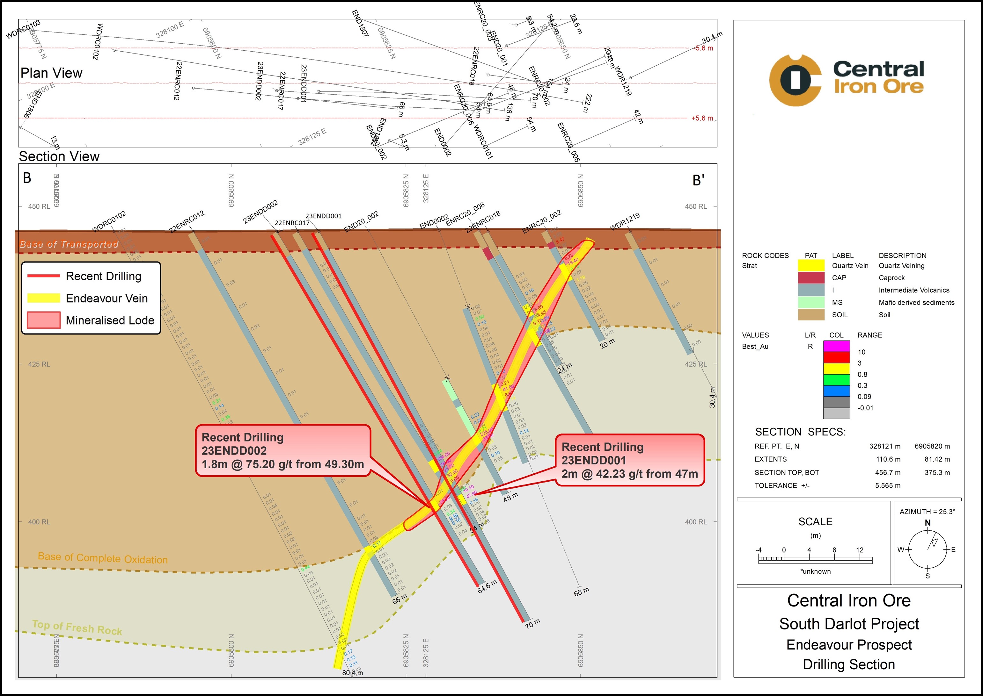Click the Endeavour Vein yellow legend sample
The width and height of the screenshot is (983, 696).
coord(43,298)
